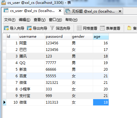Select password 123456 in the 阿里 row
The width and height of the screenshot is (137, 118).
tap(58, 43)
